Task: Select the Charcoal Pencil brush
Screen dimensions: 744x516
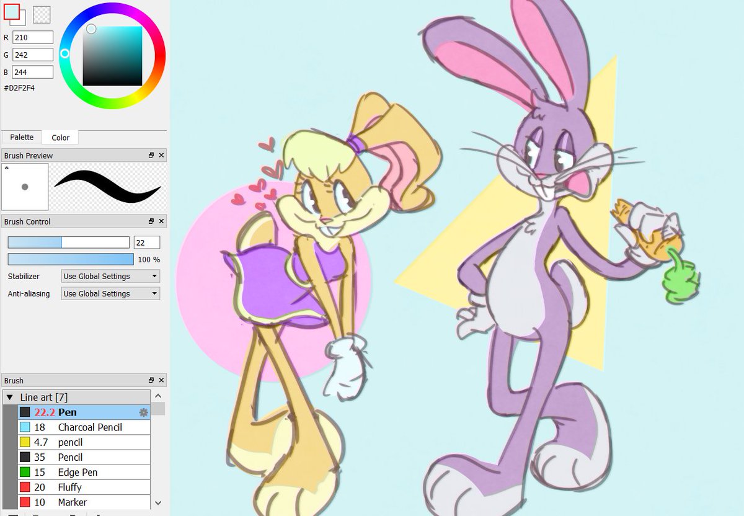Action: [84, 427]
